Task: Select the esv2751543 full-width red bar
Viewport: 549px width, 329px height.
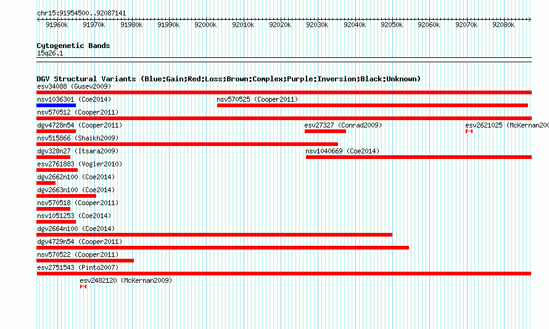Action: (x=284, y=274)
